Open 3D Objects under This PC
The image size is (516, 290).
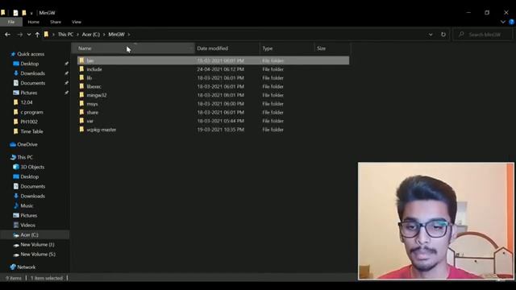pyautogui.click(x=32, y=167)
